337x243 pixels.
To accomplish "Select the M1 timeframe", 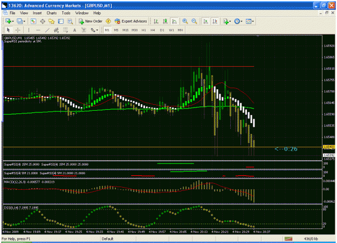I will 107,30.
